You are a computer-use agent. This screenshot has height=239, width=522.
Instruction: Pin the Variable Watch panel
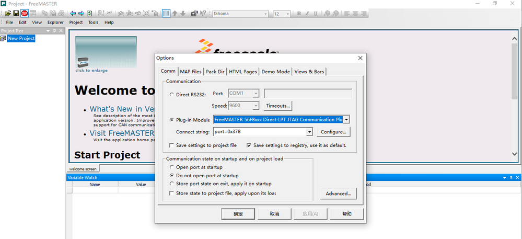[x=512, y=178]
